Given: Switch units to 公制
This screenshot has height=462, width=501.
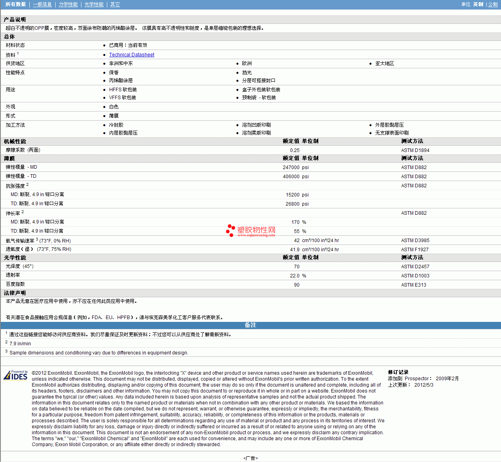Looking at the screenshot, I should (x=493, y=4).
